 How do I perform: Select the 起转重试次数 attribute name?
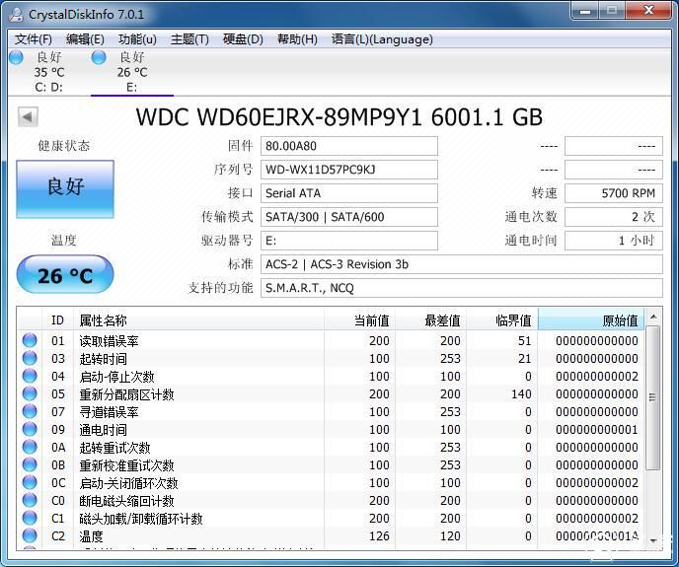[114, 448]
